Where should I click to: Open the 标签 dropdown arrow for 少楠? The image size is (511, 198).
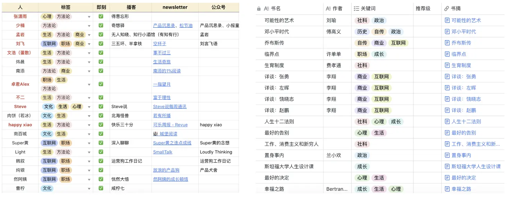(89, 26)
